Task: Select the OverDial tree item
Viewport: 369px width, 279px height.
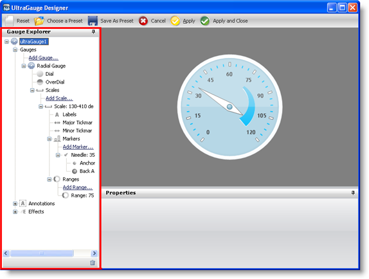Action: tap(55, 82)
